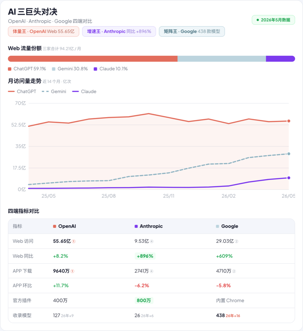Click the highlighted 800万 plugin cell
Screen dimensions: 303x331
(144, 300)
